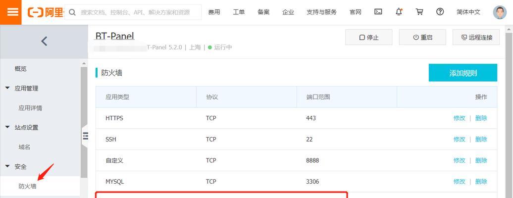Open the help question mark icon

[x=440, y=12]
